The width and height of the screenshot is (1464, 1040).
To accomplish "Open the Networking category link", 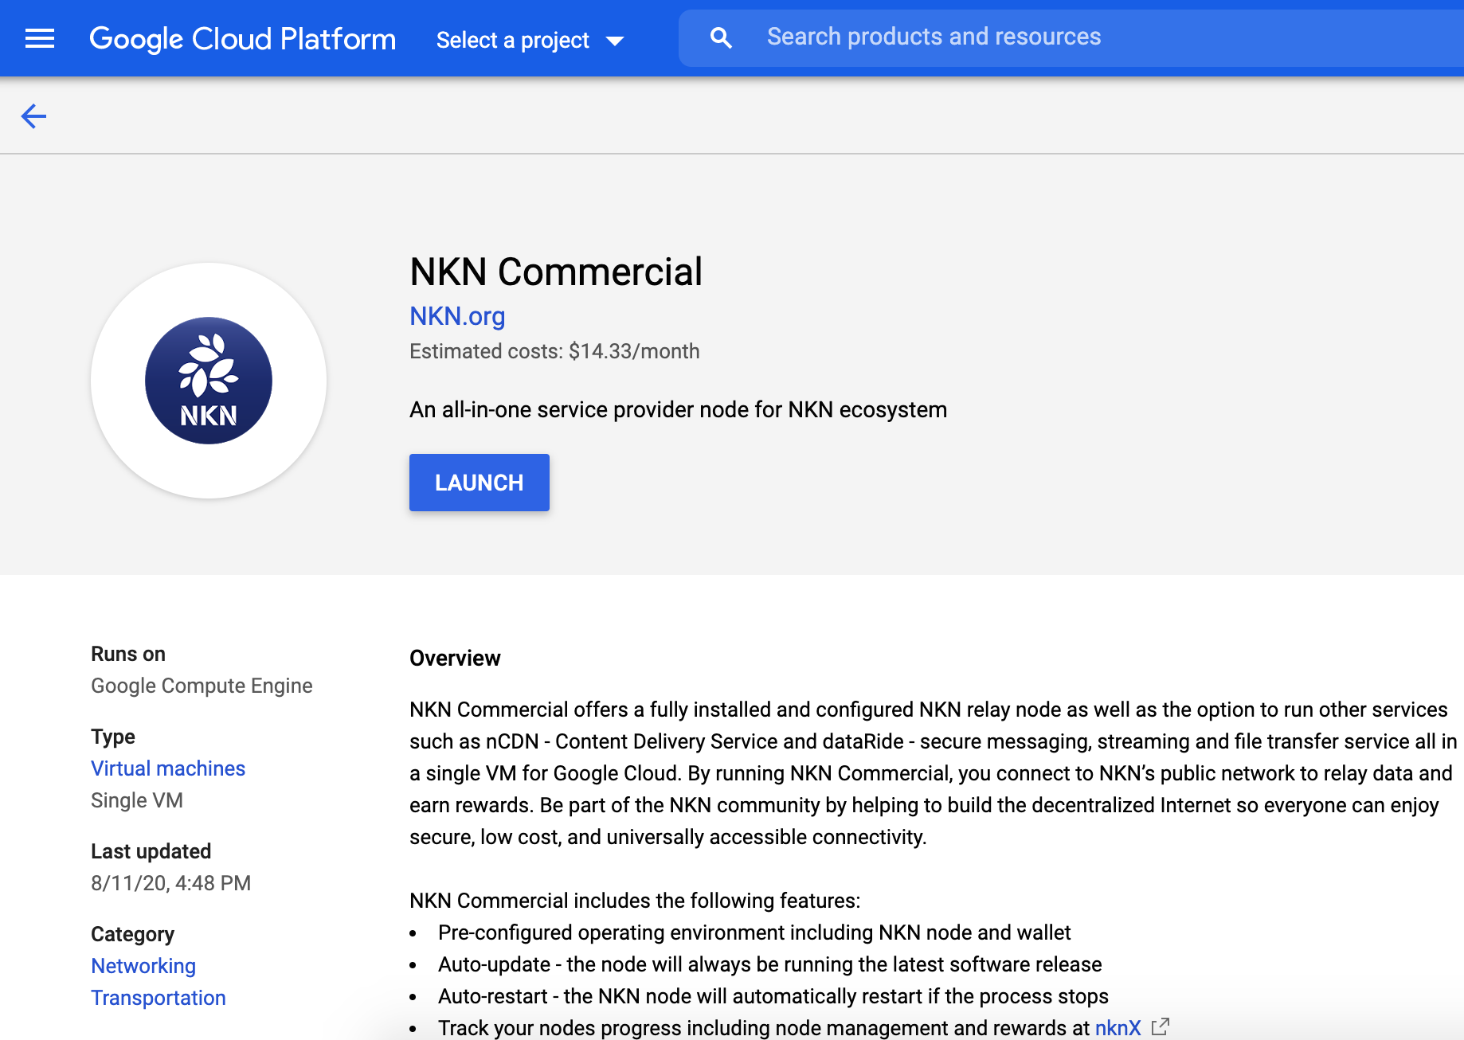I will coord(143,966).
